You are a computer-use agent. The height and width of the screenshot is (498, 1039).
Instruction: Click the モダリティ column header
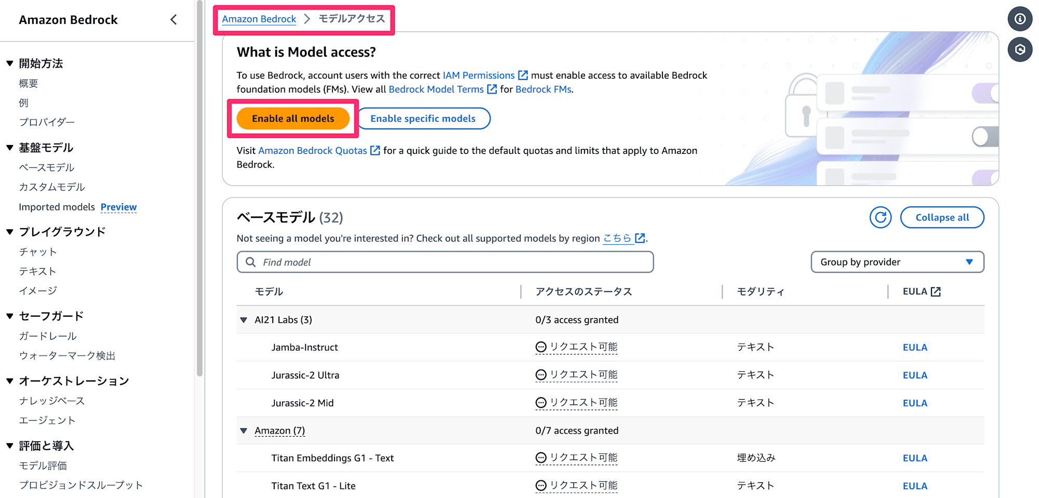[761, 292]
